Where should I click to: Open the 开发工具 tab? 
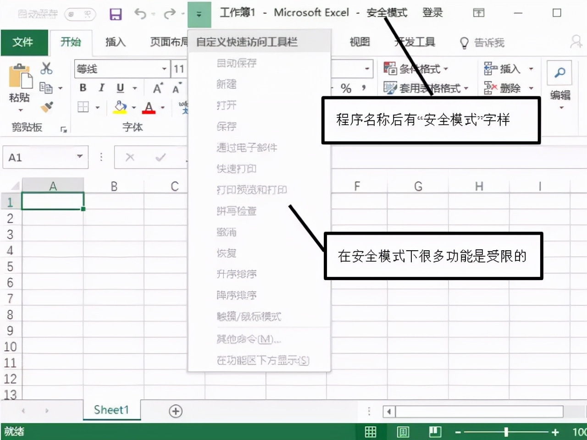tap(415, 42)
